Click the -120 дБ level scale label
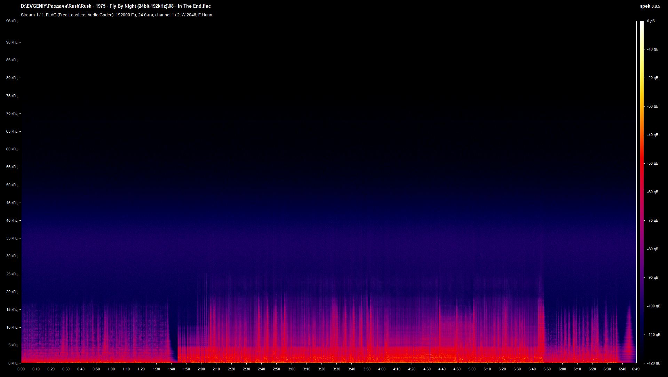The image size is (668, 377). tap(654, 363)
